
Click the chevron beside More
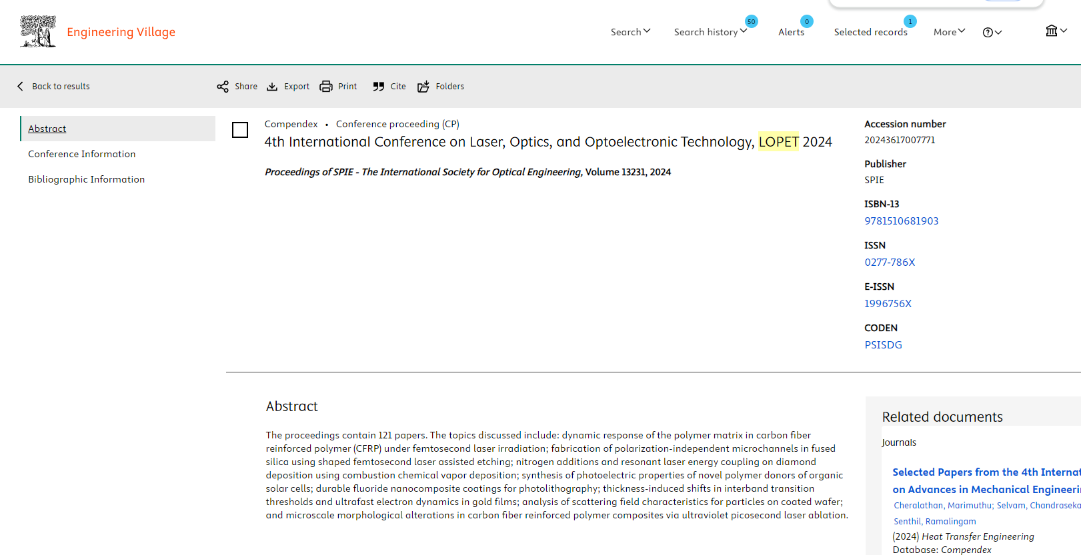[962, 31]
